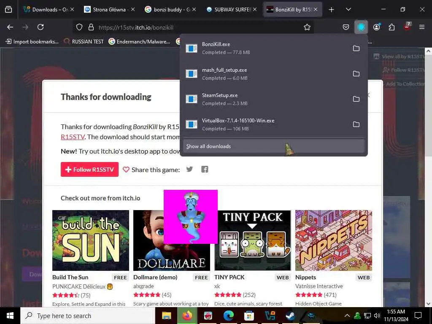Image resolution: width=432 pixels, height=324 pixels.
Task: Open notification center icon
Action: pos(418,316)
